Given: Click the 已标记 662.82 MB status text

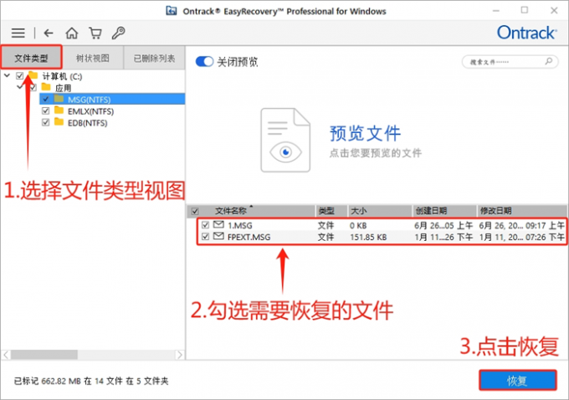Looking at the screenshot, I should (90, 381).
